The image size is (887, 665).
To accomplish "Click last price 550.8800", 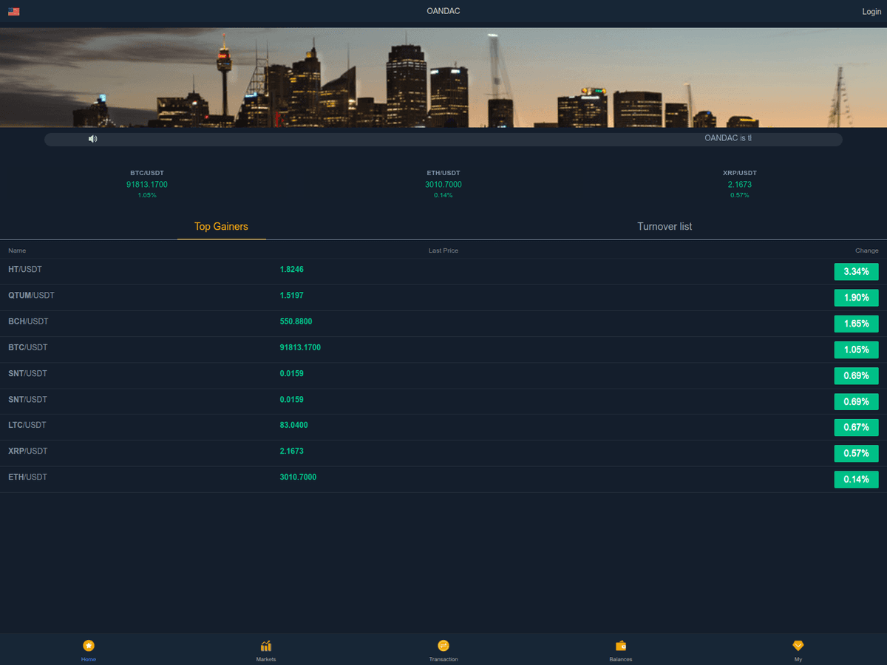I will coord(296,321).
